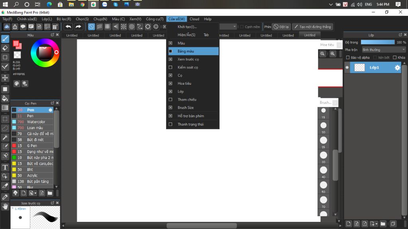Select brush size 30 circle
The image size is (408, 229).
[x=324, y=155]
